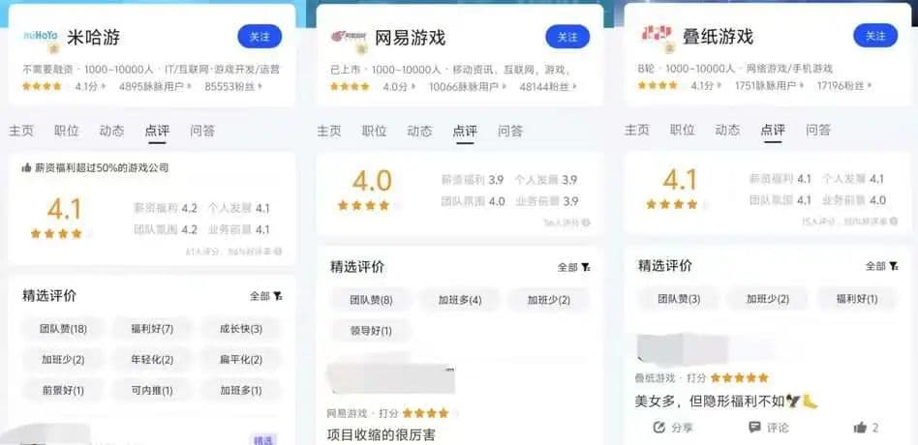Click the 叠纸游戏 company logo
The image size is (918, 445).
click(x=657, y=34)
